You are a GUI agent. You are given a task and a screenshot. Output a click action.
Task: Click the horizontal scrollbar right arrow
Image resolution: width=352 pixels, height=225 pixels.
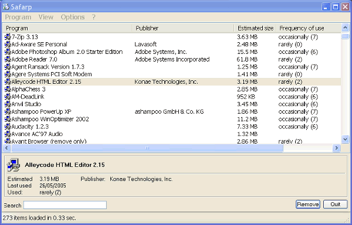(x=337, y=148)
